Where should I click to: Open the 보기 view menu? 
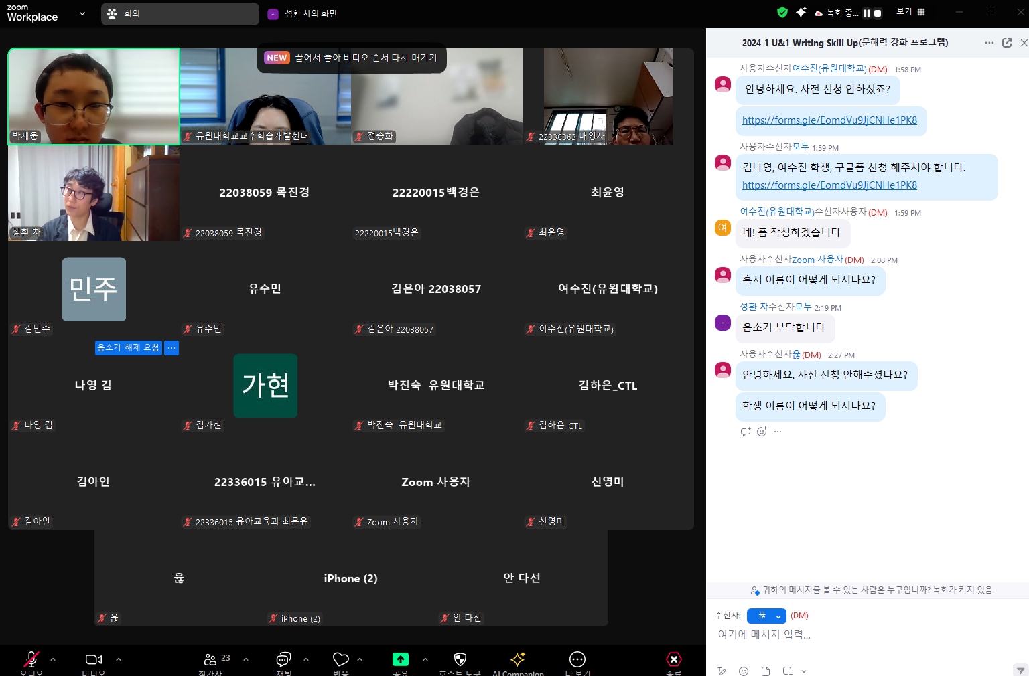click(x=910, y=12)
